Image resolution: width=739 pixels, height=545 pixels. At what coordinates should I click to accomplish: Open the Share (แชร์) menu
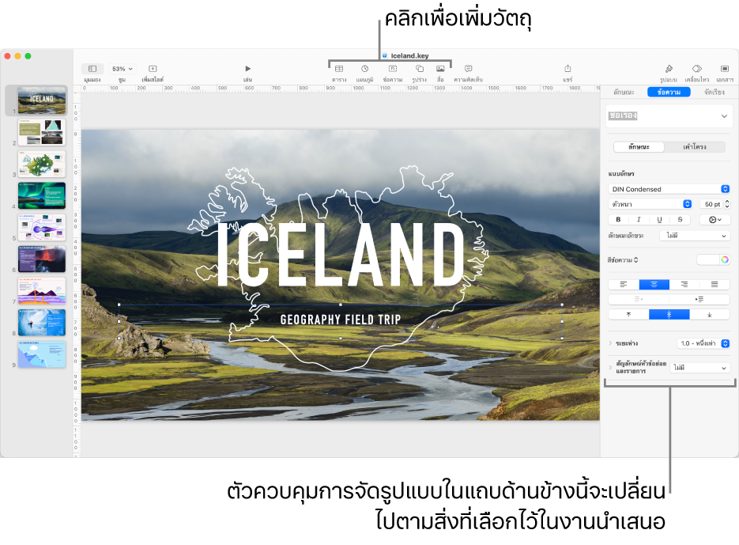click(x=567, y=69)
